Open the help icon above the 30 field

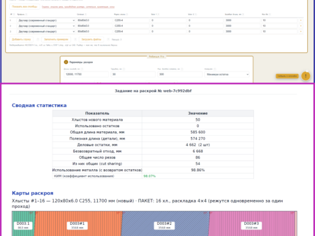124,69
